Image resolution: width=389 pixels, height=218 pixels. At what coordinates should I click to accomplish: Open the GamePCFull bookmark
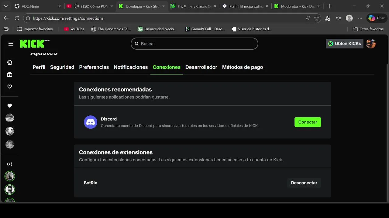click(205, 29)
